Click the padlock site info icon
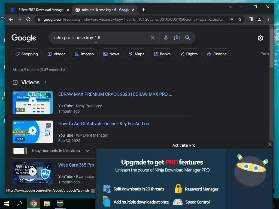The width and height of the screenshot is (279, 209). tap(39, 19)
